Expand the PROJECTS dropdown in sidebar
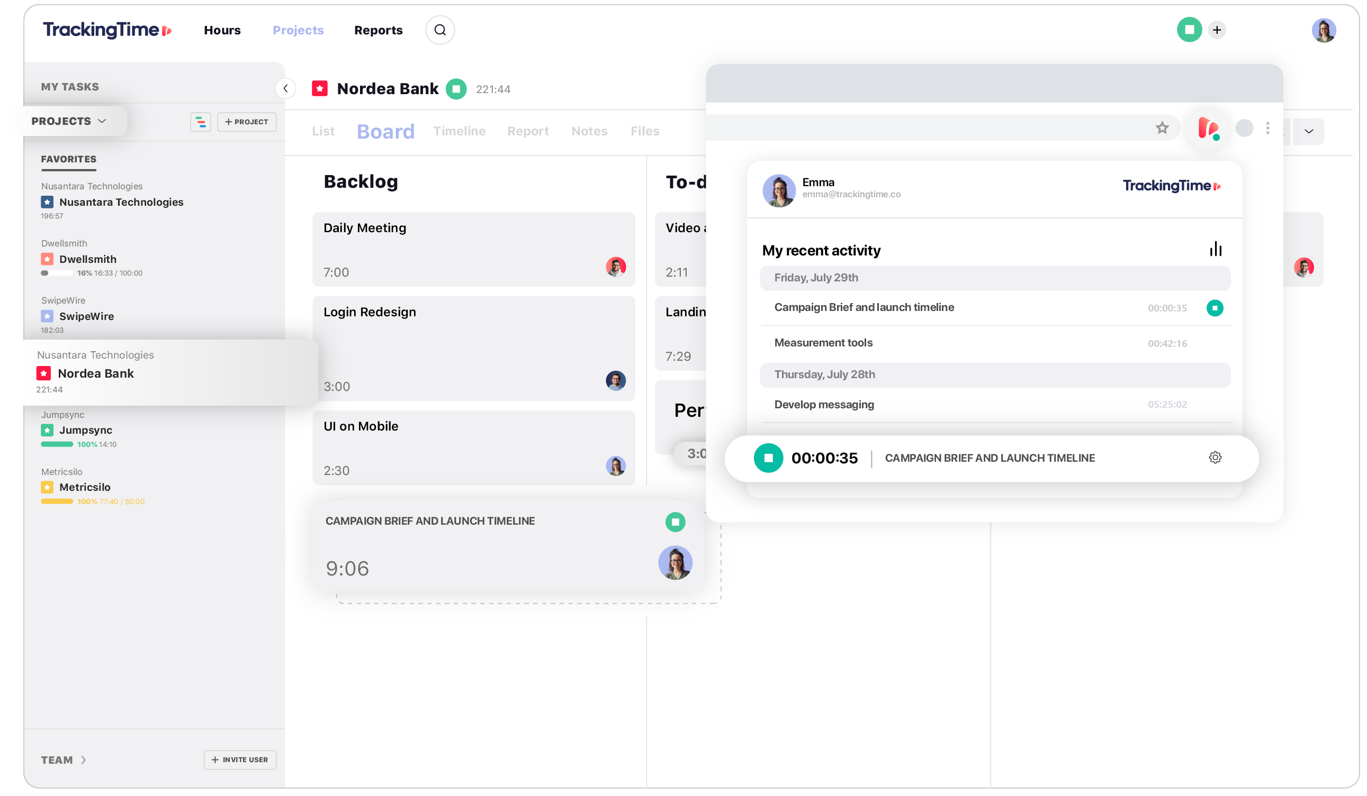Image resolution: width=1367 pixels, height=796 pixels. point(68,121)
